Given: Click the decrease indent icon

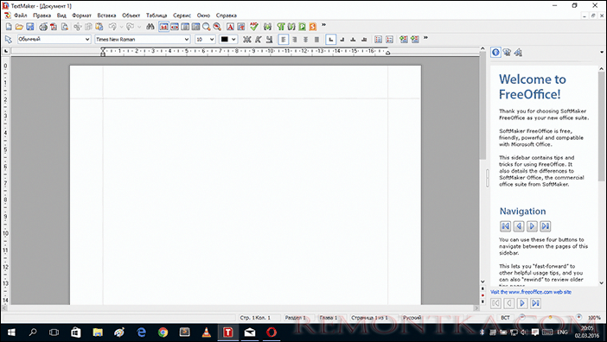Looking at the screenshot, I should pyautogui.click(x=404, y=39).
